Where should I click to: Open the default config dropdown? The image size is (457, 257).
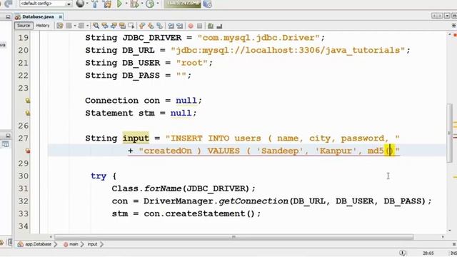[x=46, y=4]
